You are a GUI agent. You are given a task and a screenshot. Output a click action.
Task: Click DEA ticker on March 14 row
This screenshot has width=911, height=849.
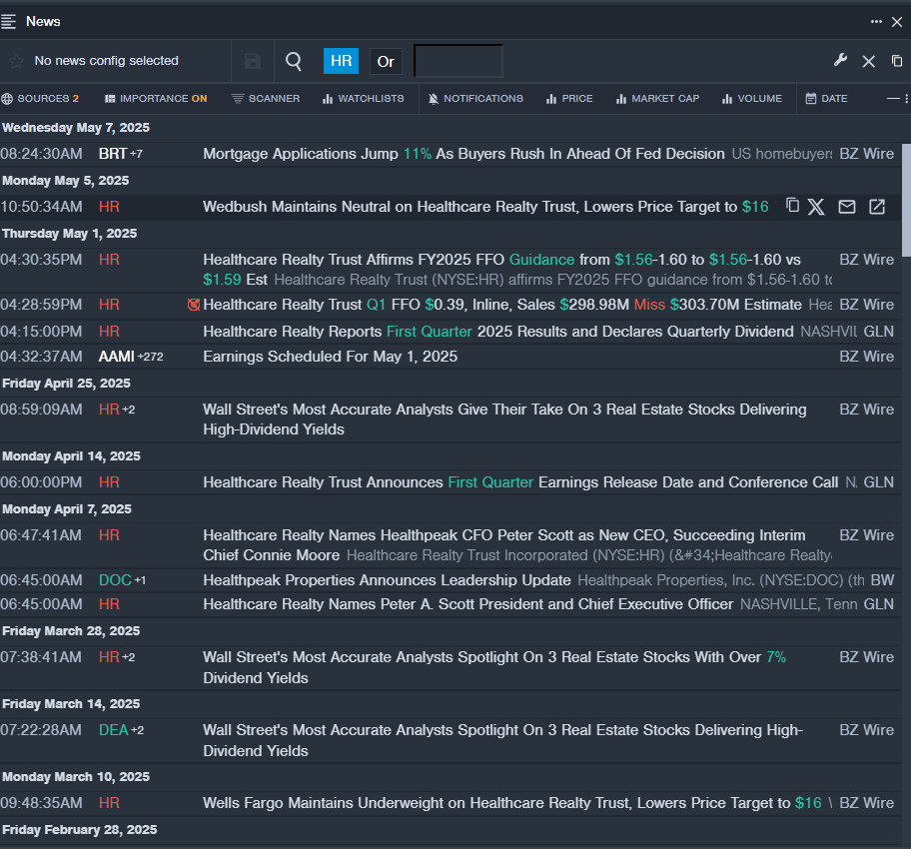click(113, 730)
